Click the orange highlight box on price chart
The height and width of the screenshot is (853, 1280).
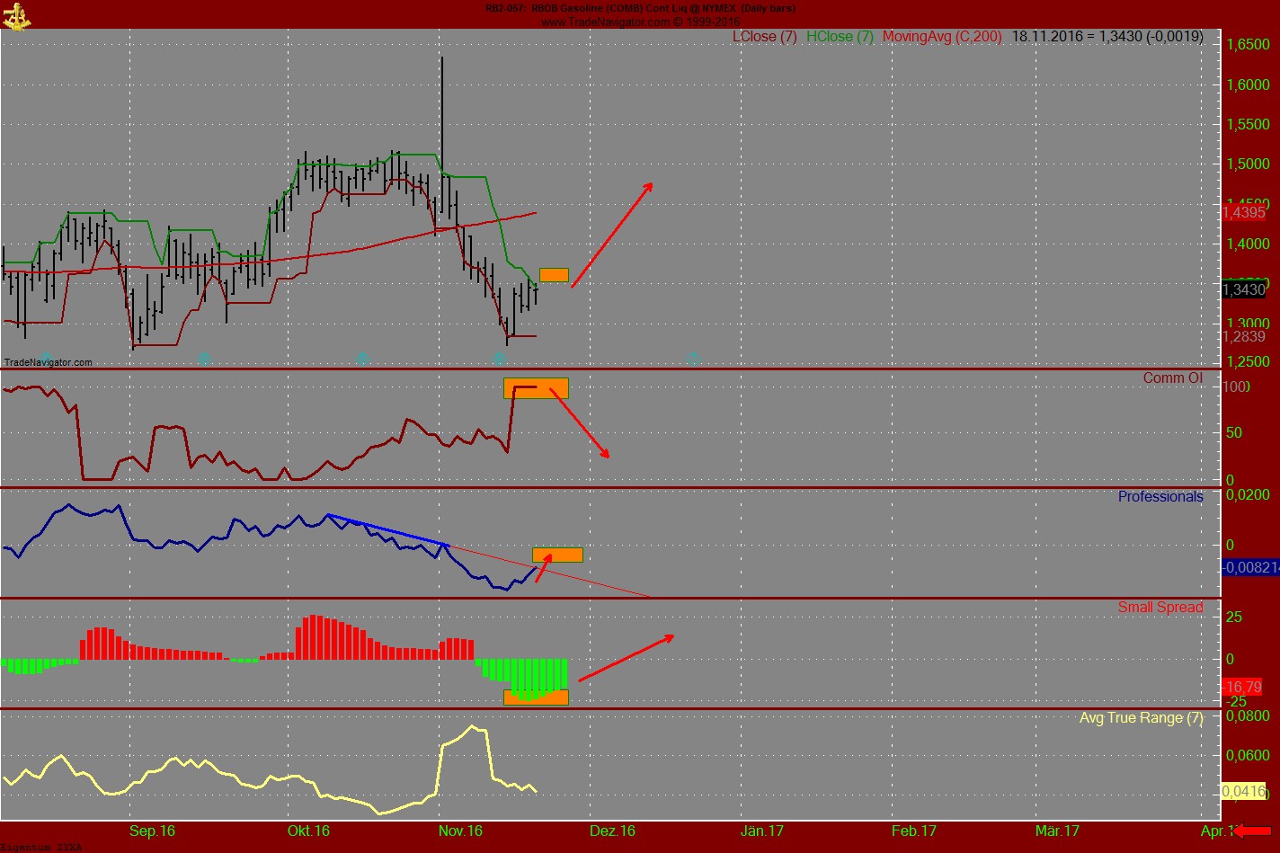(x=555, y=275)
